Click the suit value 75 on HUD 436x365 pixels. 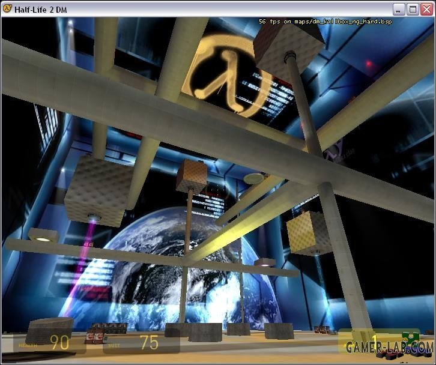point(149,342)
